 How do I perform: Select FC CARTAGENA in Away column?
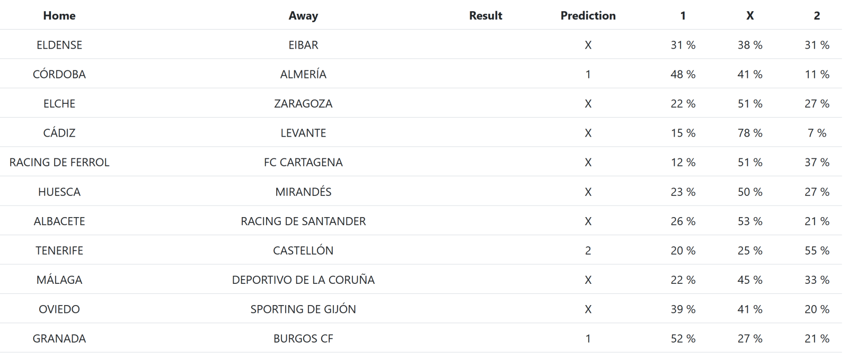(x=303, y=163)
